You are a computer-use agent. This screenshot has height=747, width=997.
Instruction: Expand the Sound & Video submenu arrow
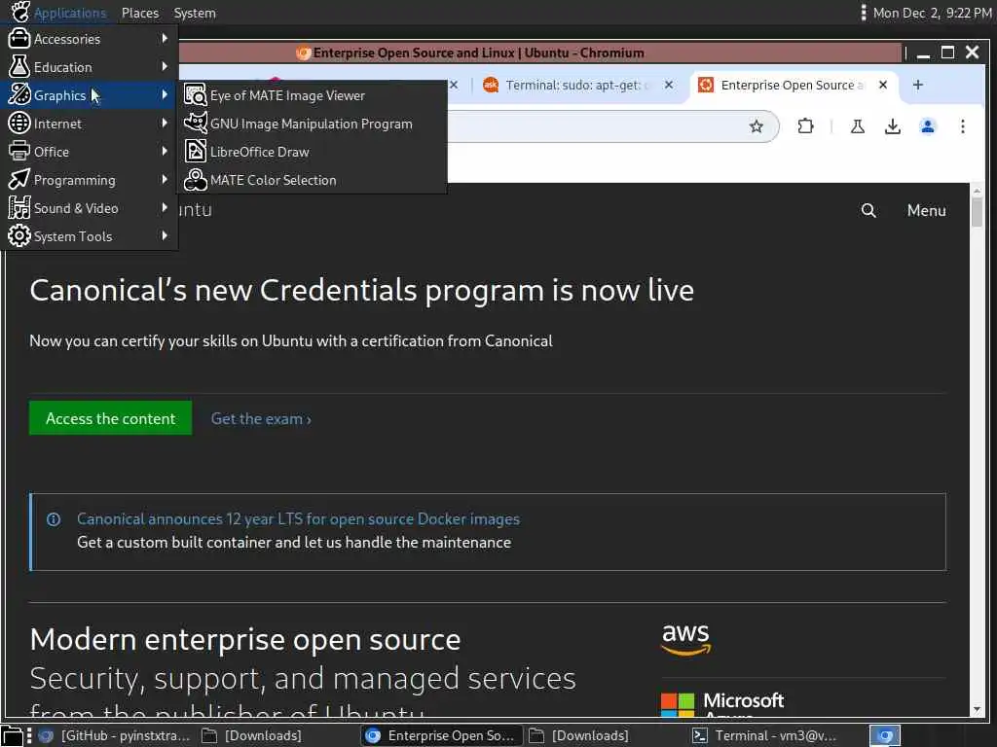click(165, 207)
